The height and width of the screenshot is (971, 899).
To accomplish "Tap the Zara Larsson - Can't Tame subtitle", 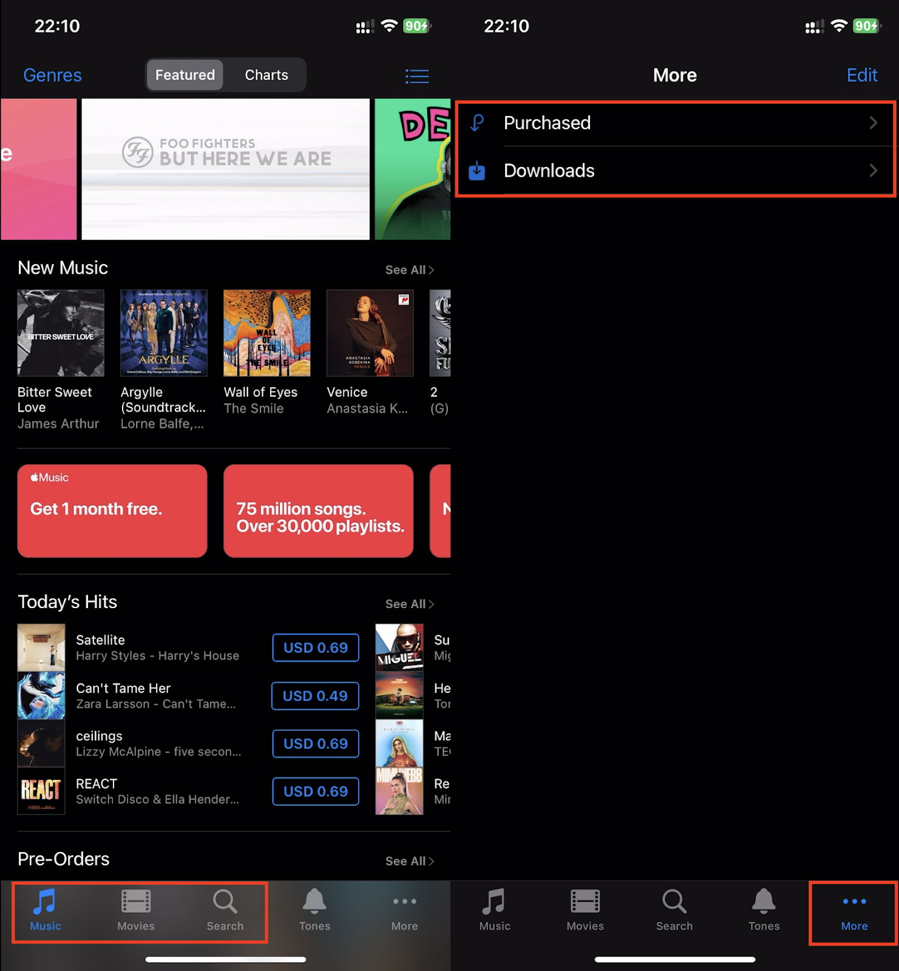I will (155, 704).
